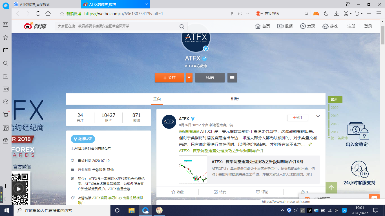Open the undo history dropdown arrow
The width and height of the screenshot is (385, 216).
coord(362,13)
